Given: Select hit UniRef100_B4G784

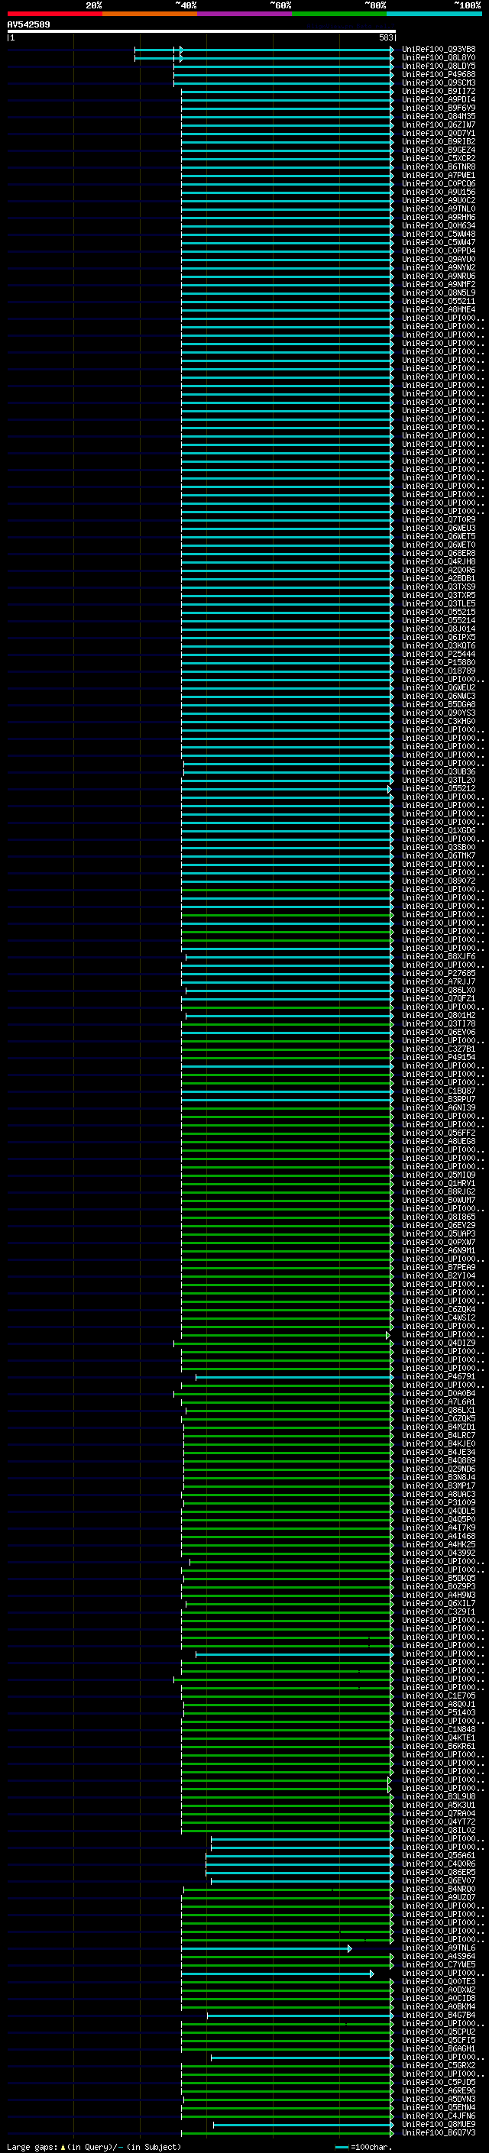Looking at the screenshot, I should [439, 2015].
